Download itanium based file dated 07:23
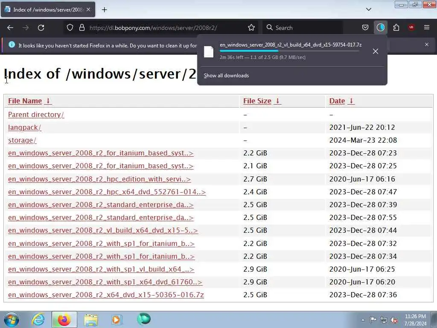 tap(101, 153)
